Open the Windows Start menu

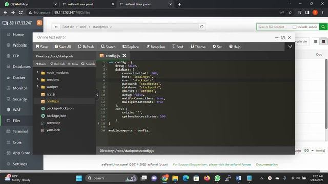pyautogui.click(x=79, y=178)
